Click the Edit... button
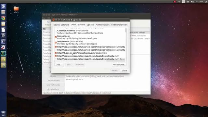 tap(69, 65)
